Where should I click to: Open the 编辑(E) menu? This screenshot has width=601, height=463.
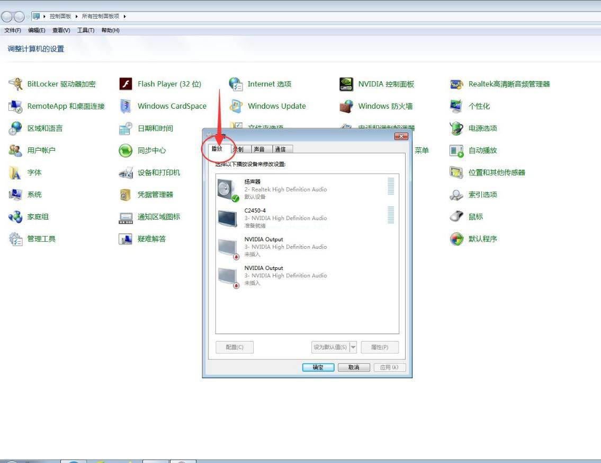pos(37,30)
